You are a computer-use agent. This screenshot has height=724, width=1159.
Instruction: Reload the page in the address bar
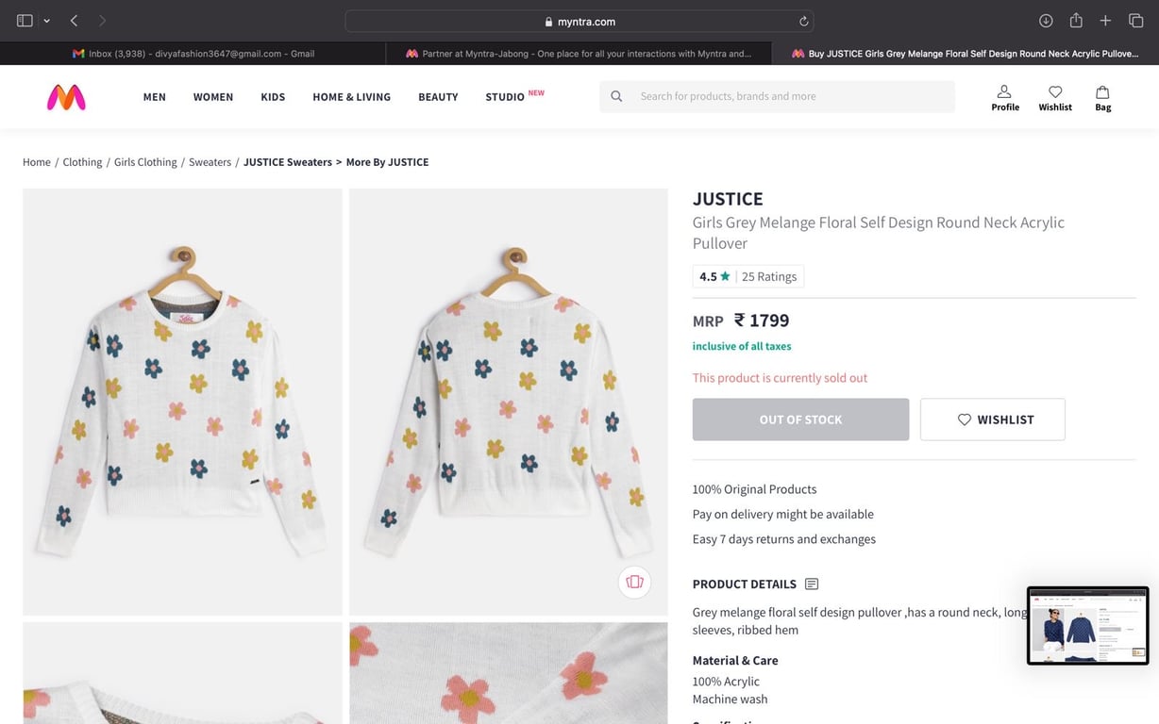tap(804, 22)
